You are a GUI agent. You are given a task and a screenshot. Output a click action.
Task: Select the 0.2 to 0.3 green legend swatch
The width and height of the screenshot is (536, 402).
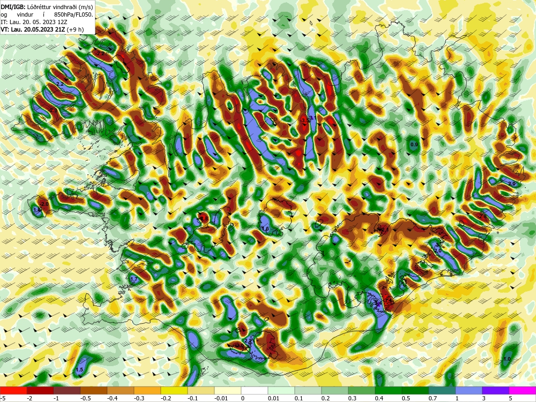click(x=335, y=390)
